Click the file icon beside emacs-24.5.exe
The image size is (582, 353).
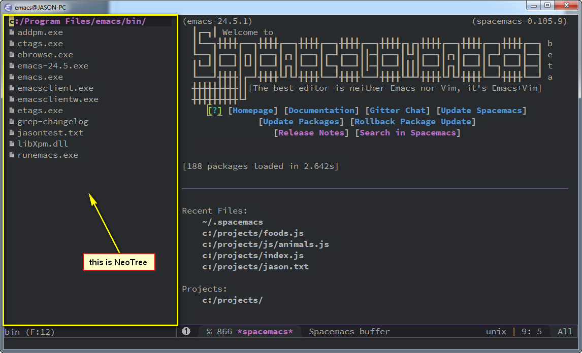pos(12,65)
